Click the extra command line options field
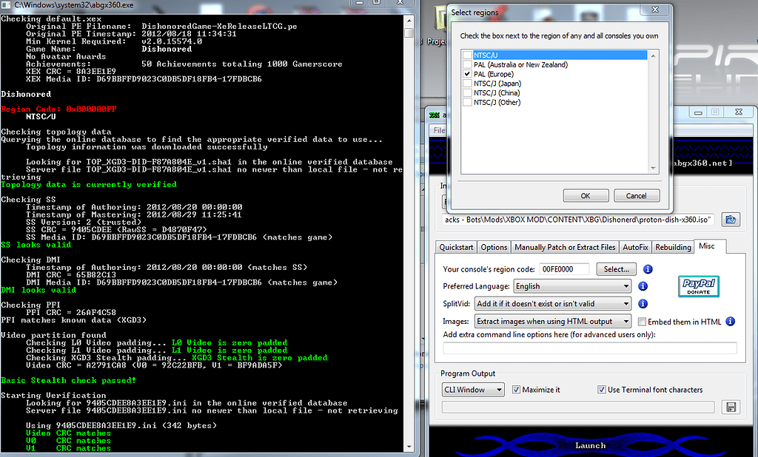Image resolution: width=758 pixels, height=457 pixels. [x=589, y=348]
